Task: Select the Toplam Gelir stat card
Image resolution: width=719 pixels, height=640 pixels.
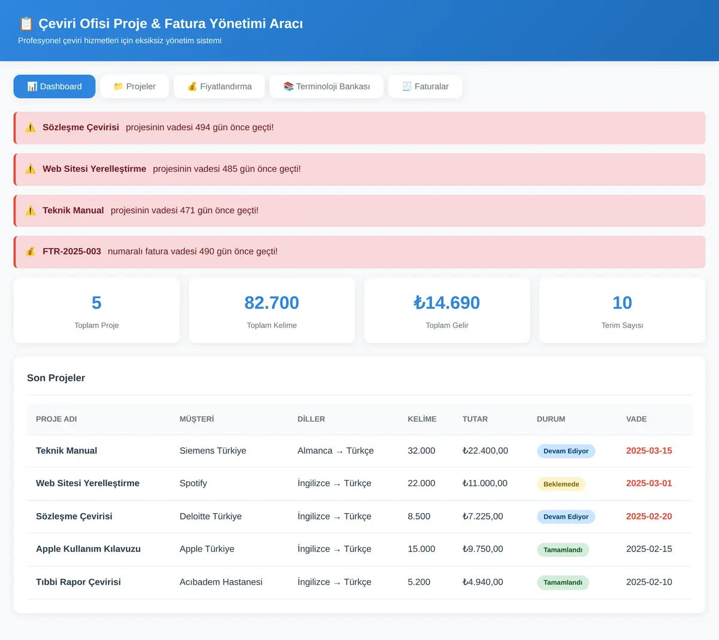Action: pyautogui.click(x=447, y=310)
